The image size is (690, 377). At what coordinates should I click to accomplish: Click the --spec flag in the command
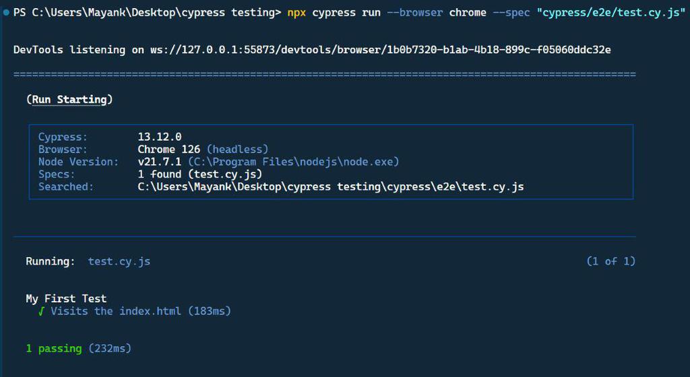pos(511,13)
